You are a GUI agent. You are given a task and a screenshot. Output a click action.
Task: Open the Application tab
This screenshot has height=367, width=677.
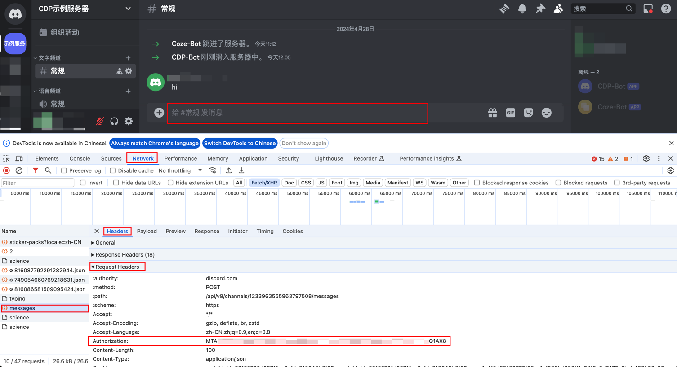pos(253,158)
